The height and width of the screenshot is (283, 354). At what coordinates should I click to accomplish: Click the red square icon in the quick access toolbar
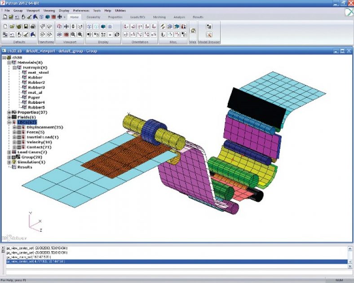[53, 17]
